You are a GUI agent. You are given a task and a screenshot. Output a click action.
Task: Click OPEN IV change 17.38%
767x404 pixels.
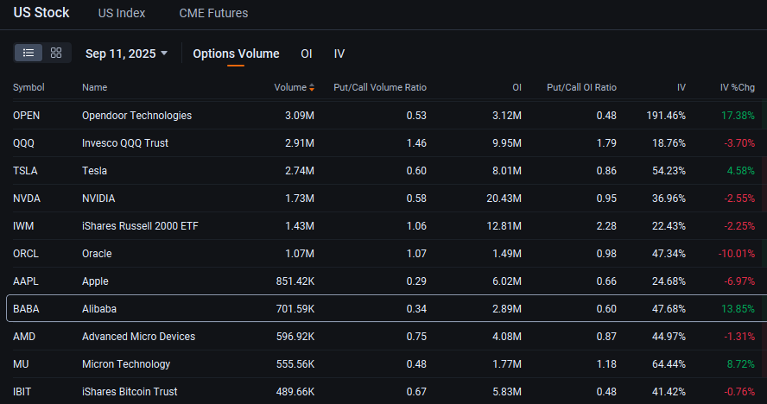pyautogui.click(x=738, y=116)
